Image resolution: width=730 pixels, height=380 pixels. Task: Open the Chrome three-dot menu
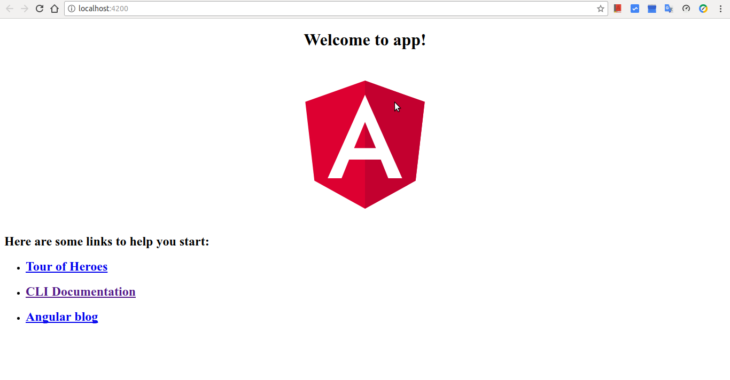pyautogui.click(x=720, y=9)
